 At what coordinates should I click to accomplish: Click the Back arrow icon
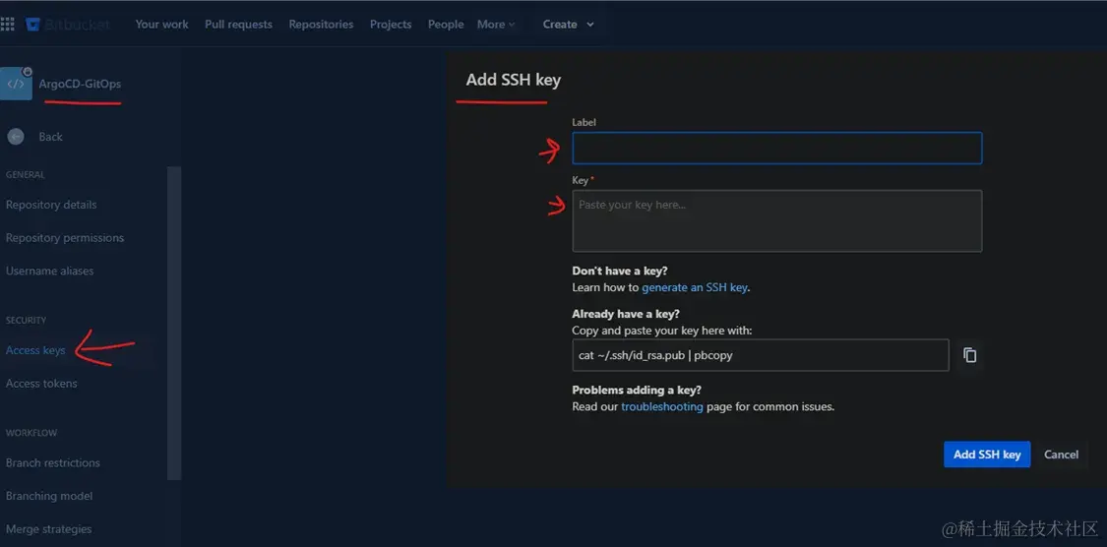pyautogui.click(x=16, y=137)
